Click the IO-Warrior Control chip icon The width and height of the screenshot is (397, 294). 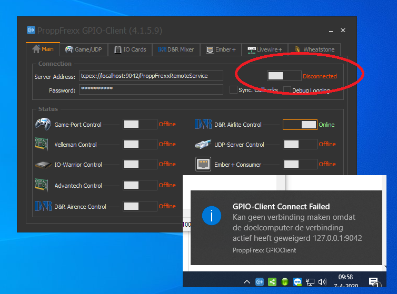[x=43, y=165]
